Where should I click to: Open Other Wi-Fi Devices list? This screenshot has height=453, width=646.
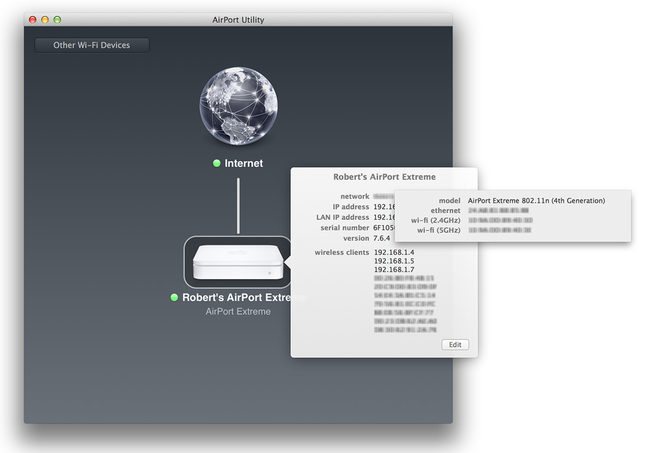(92, 45)
